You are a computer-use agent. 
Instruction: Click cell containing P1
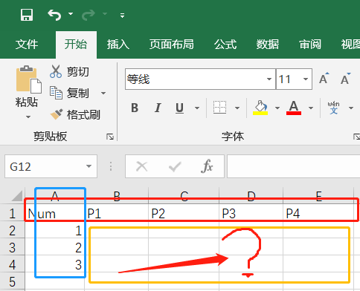point(117,213)
